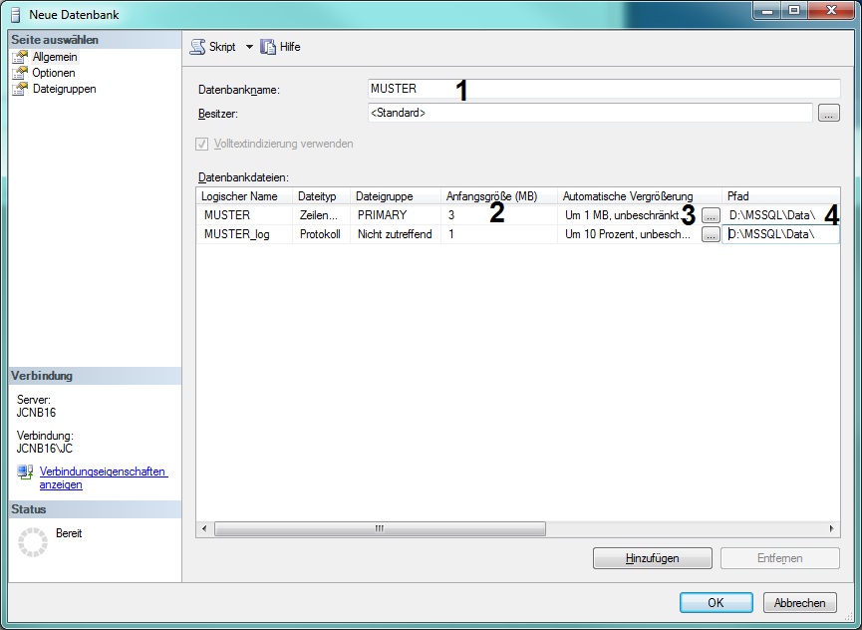Click the Pfad column header
Viewport: 862px width, 630px height.
[x=780, y=196]
